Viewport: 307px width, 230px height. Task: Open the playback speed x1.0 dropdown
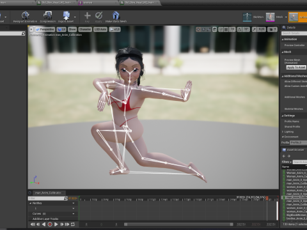pos(114,29)
